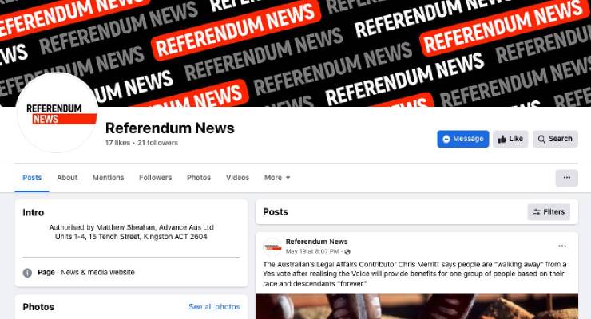Click the globe public-audience icon on post
Screen dimensions: 591x319
(347, 252)
